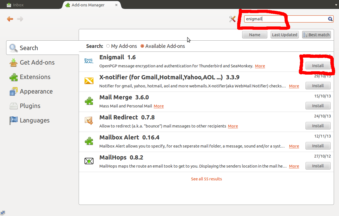Click the Mail Redirect 'Allow to redirect' description
The image size is (339, 216).
(163, 126)
